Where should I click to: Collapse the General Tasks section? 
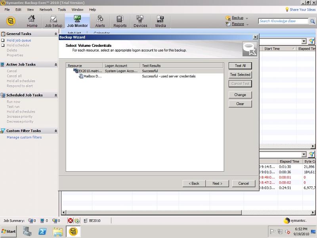(x=56, y=34)
